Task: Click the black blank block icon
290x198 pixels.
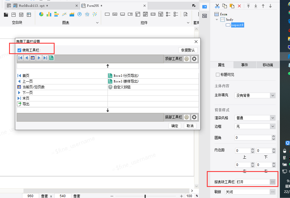Action: [x=6, y=15]
